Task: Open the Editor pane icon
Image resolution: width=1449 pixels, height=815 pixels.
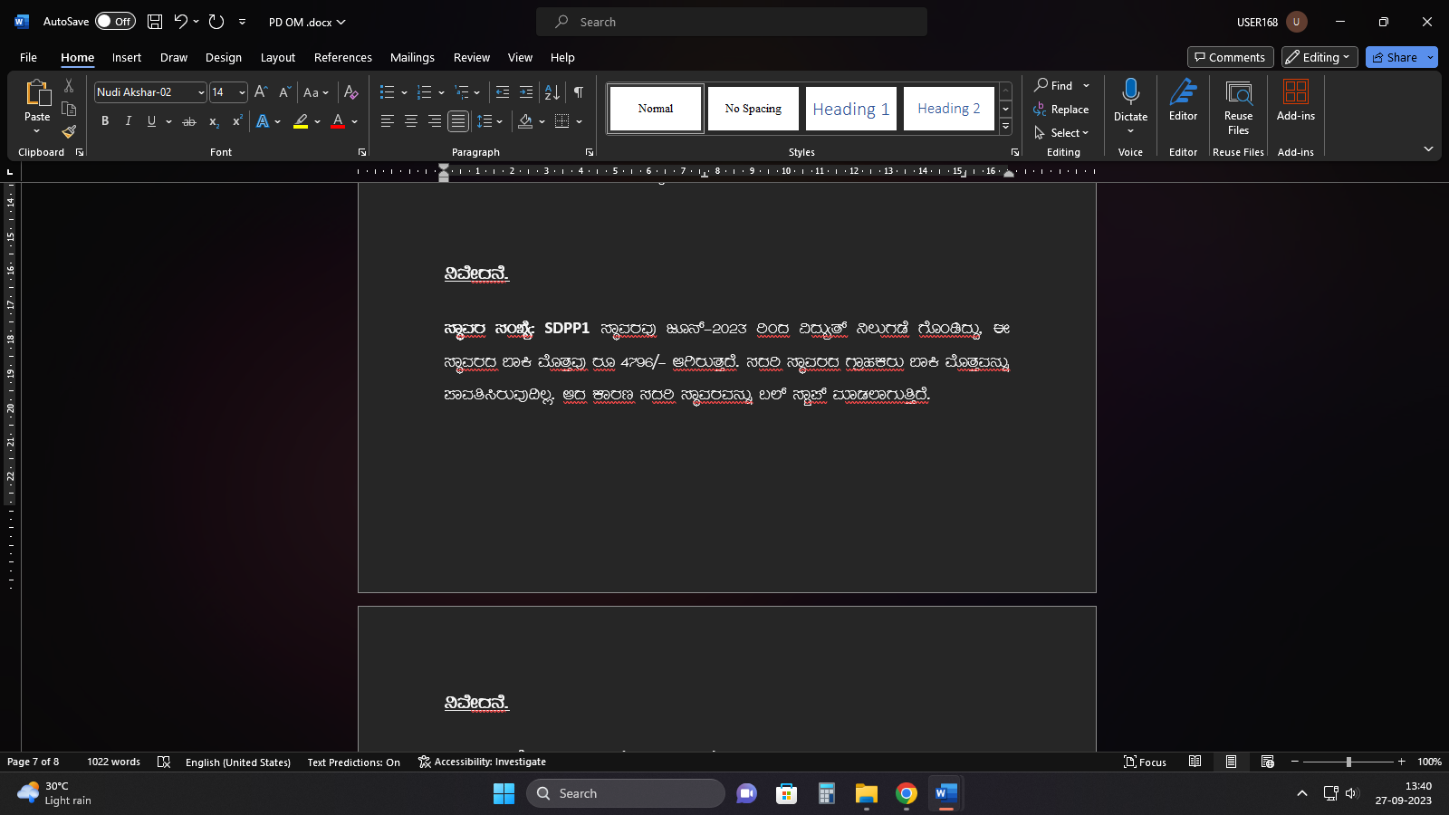Action: 1183,100
